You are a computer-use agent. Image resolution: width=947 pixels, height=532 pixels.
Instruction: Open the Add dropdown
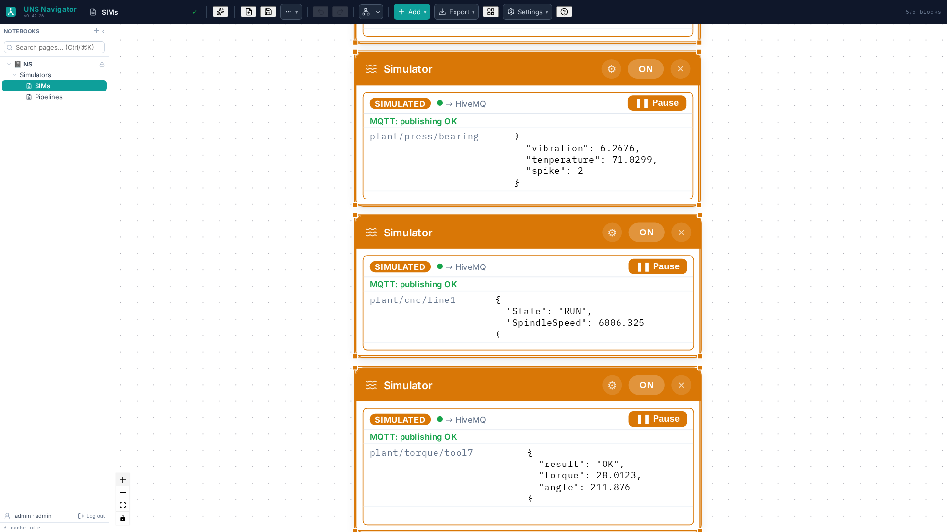point(412,12)
